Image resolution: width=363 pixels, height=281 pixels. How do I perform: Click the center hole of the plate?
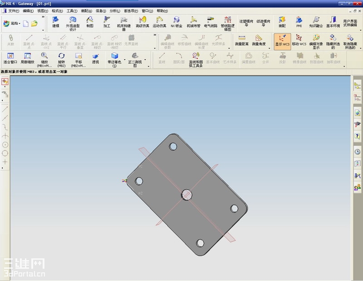[x=186, y=195]
